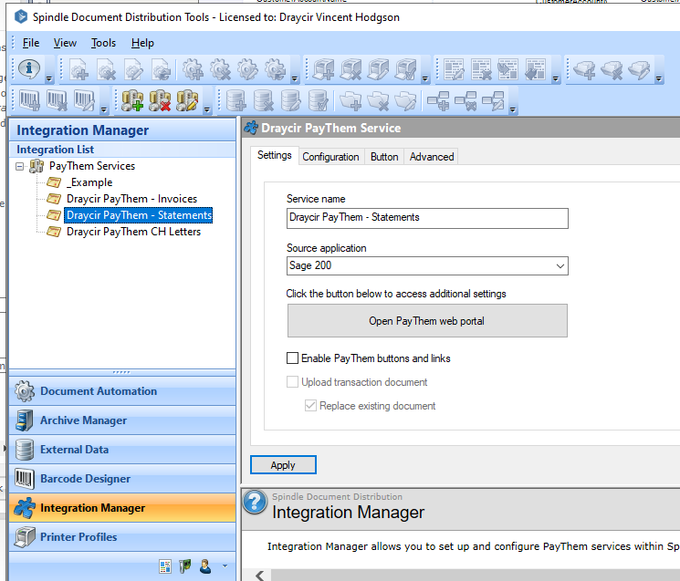
Task: Click the database with checkmark toolbar icon
Action: tap(318, 100)
